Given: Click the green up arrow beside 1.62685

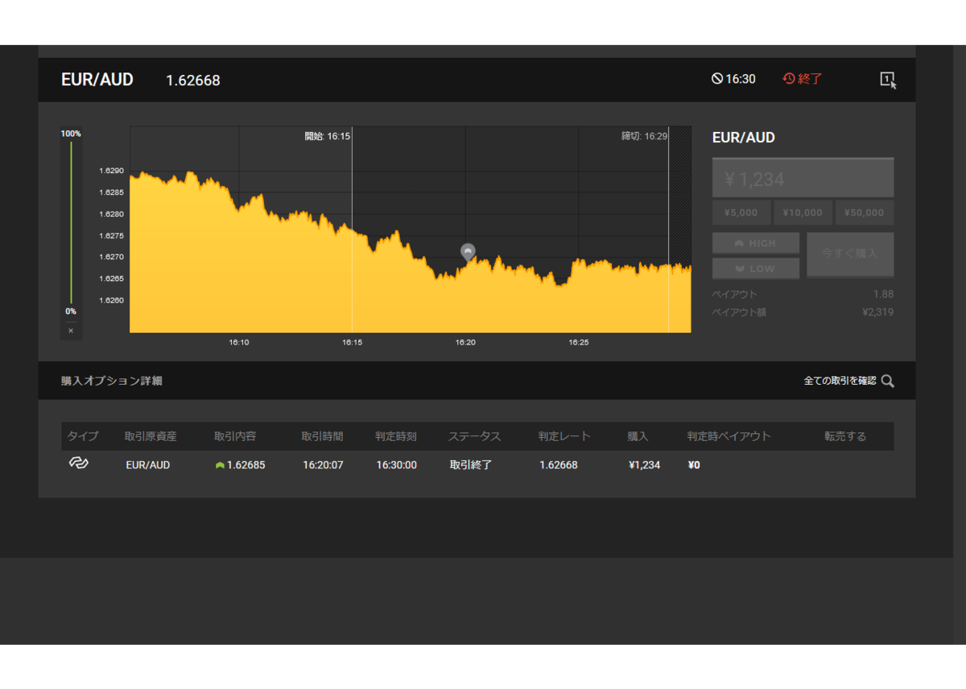Looking at the screenshot, I should point(220,465).
